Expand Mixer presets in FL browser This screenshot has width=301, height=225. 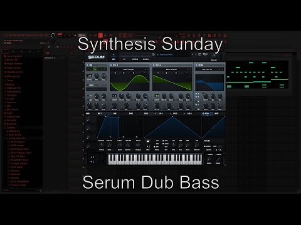(x=12, y=76)
